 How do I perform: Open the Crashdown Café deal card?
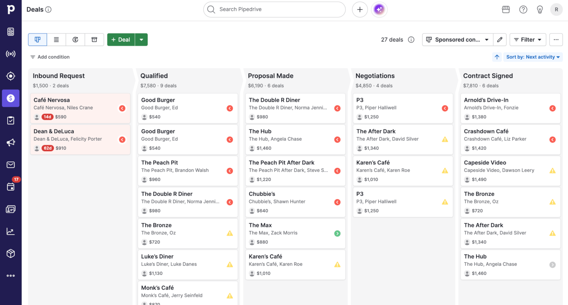click(510, 140)
